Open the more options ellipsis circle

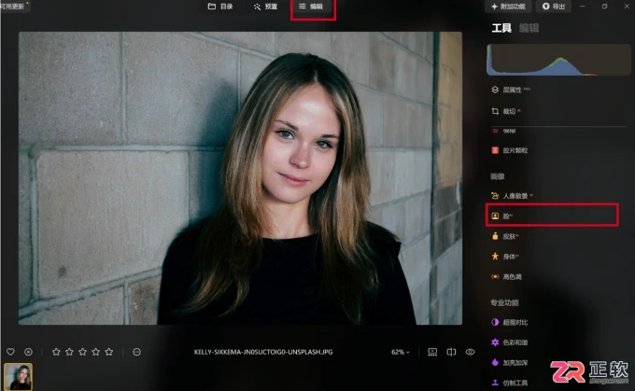click(137, 352)
